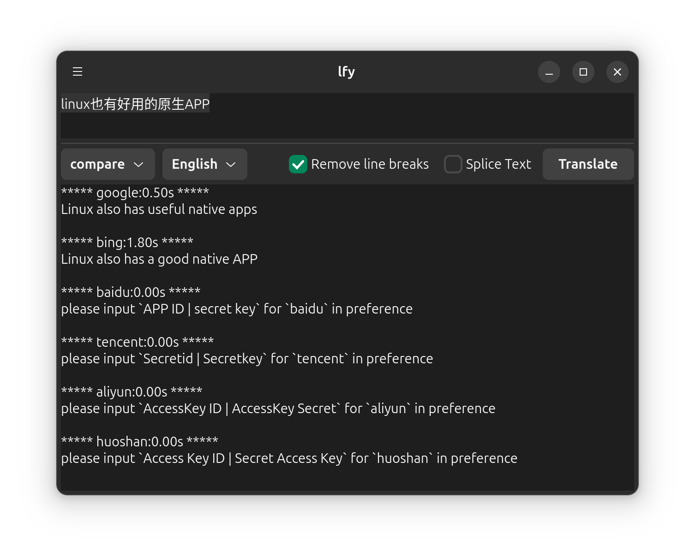Enable the Splice Text checkbox

click(x=453, y=164)
